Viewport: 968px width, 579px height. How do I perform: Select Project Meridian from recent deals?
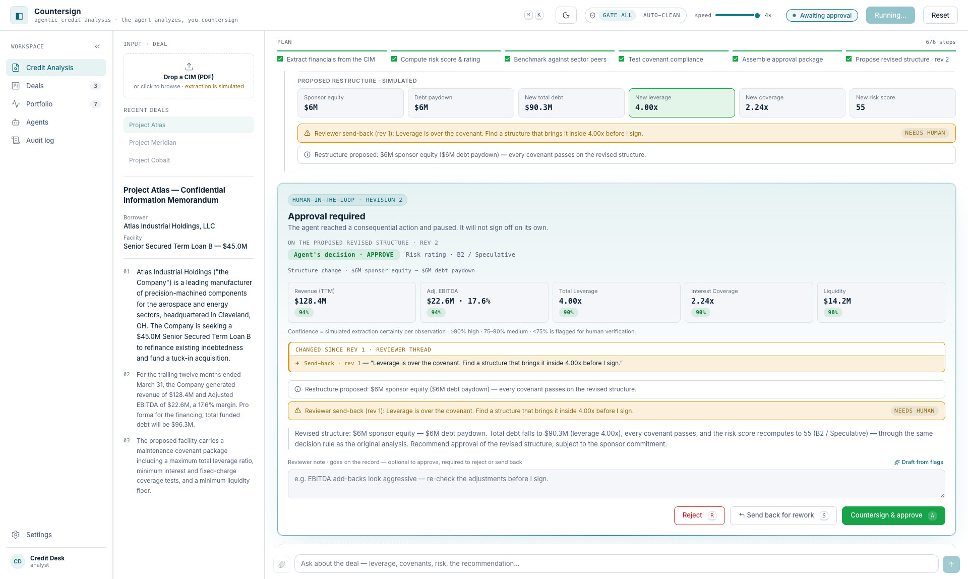189,143
